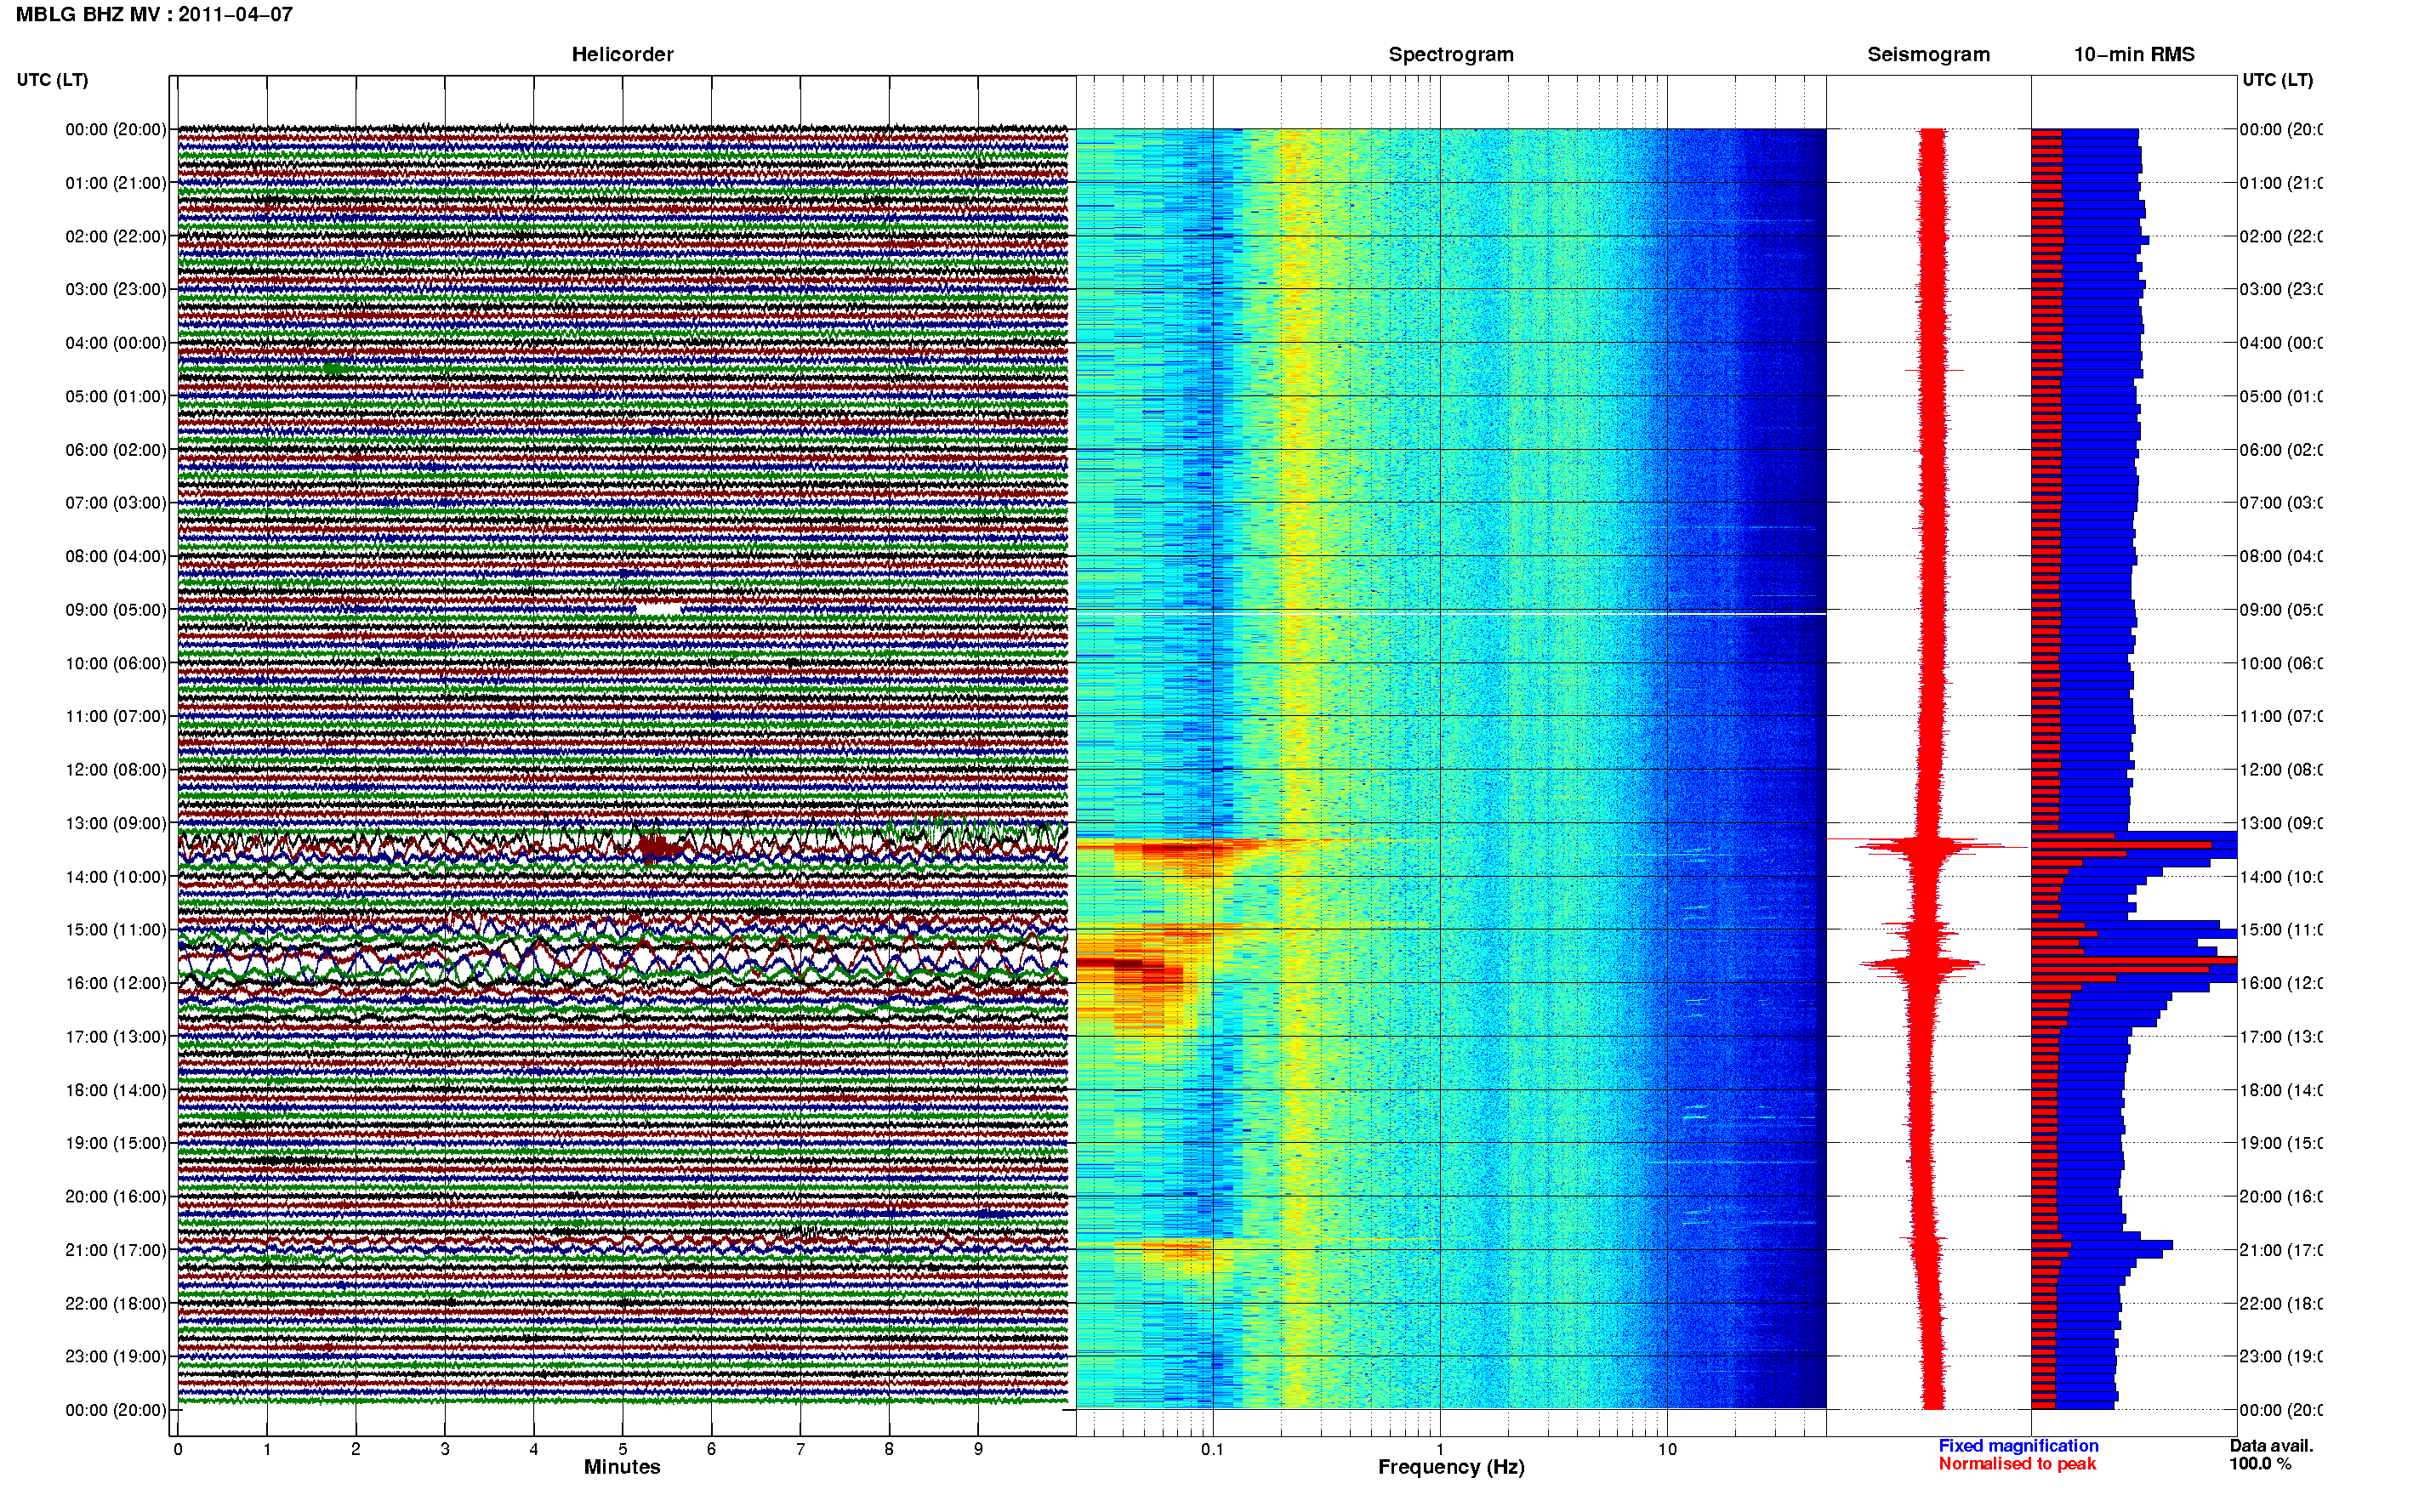Click the 'Data avail.' label

point(2271,1445)
